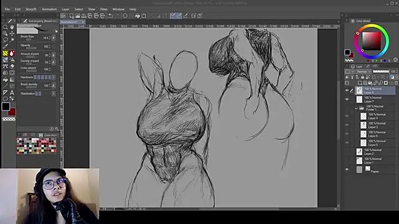The height and width of the screenshot is (224, 399).
Task: Open Brush Size dynamics button
Action: 54,38
